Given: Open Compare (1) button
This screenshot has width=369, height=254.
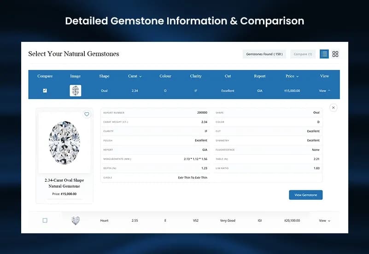Looking at the screenshot, I should point(303,54).
